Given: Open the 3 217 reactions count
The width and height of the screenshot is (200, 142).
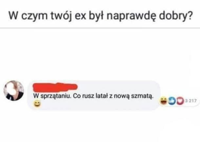Looking at the screenshot, I should (x=190, y=101).
